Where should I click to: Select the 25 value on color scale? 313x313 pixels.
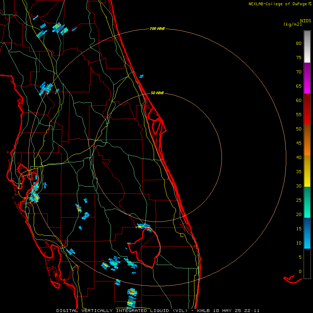(x=299, y=200)
